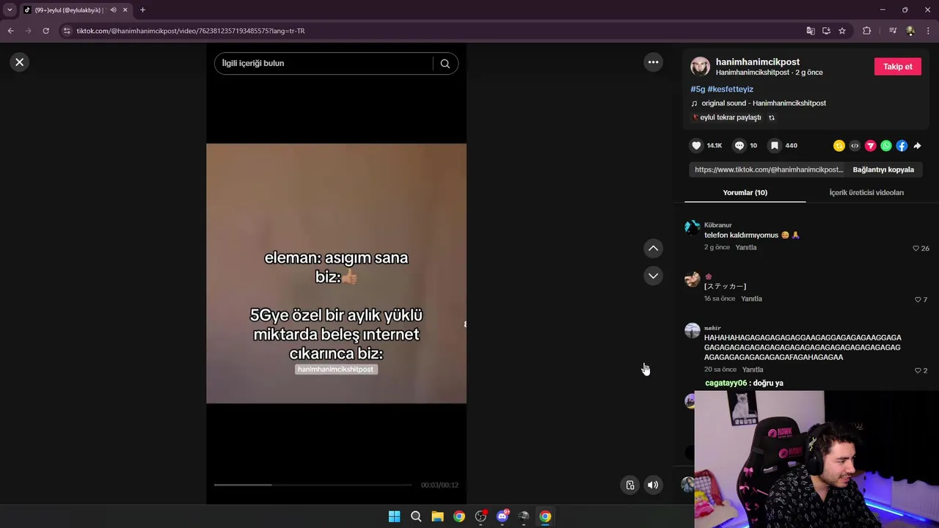This screenshot has height=528, width=939.
Task: Click Kübranur's commenter avatar
Action: (692, 227)
